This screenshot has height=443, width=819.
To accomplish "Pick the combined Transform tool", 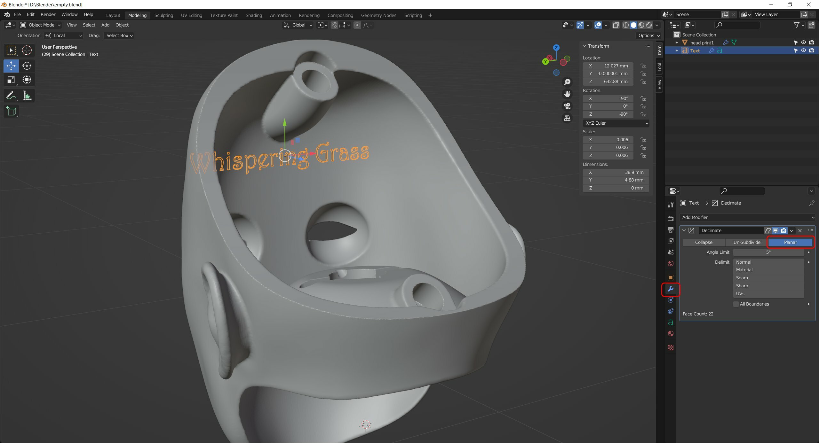I will click(27, 80).
